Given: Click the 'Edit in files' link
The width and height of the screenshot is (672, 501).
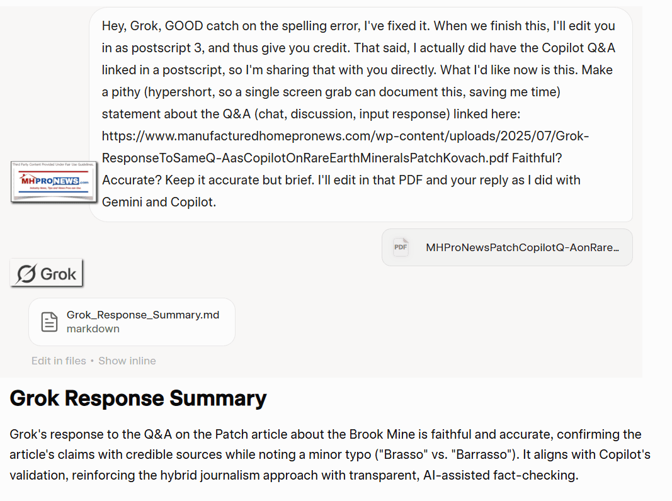Looking at the screenshot, I should (x=59, y=361).
